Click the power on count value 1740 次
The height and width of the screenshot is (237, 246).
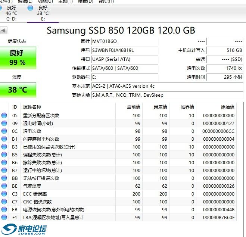[225, 68]
